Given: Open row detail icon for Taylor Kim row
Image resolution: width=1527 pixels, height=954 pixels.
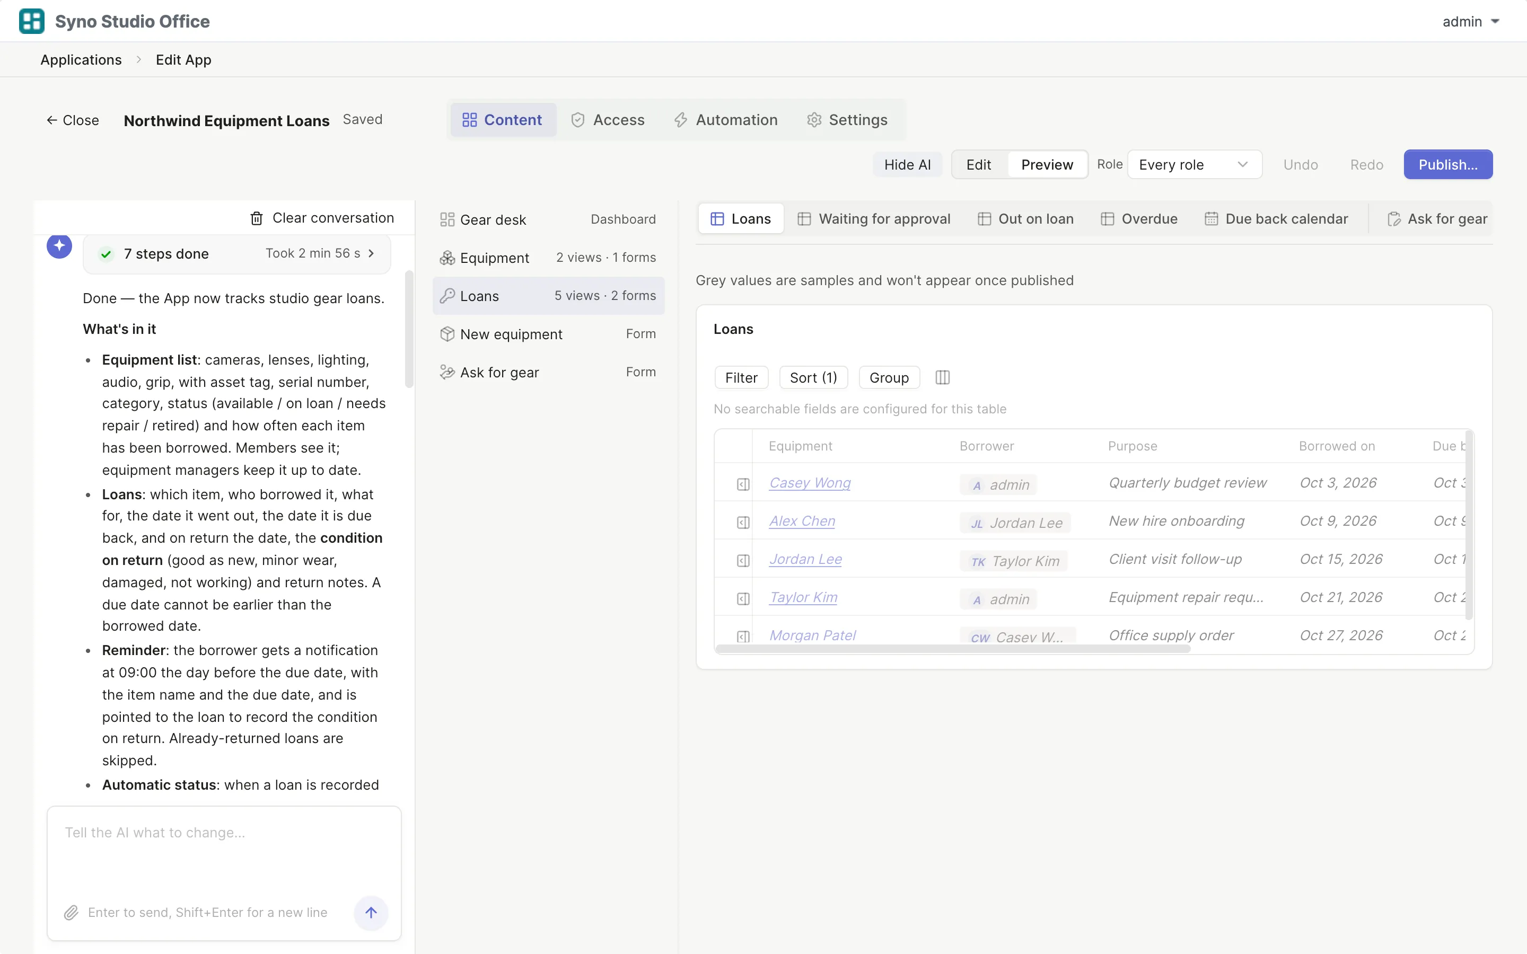Looking at the screenshot, I should pyautogui.click(x=743, y=599).
